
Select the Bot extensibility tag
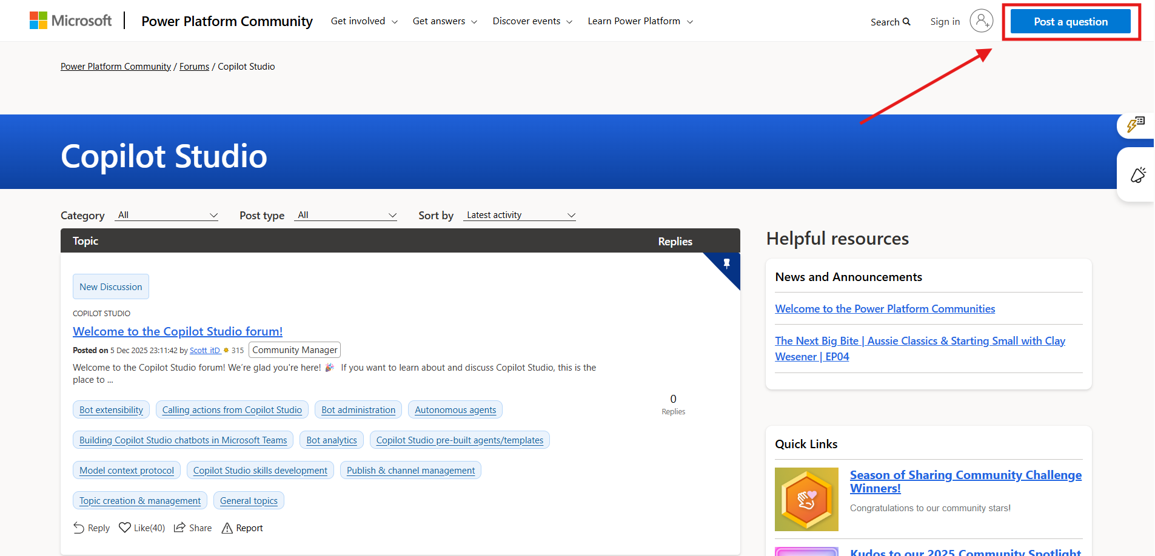111,410
